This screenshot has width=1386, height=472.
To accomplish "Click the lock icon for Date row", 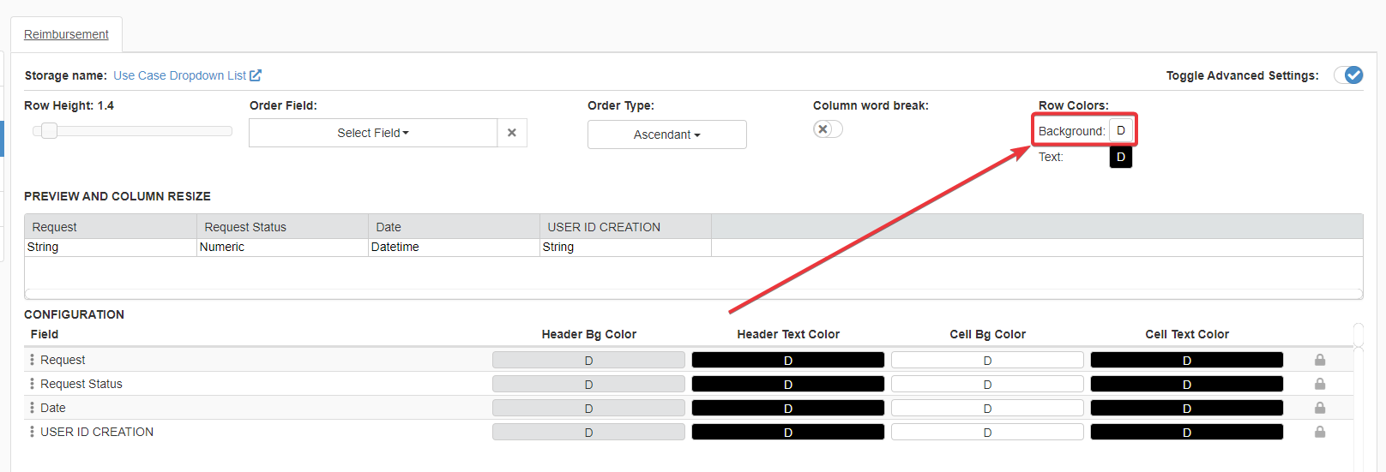I will click(x=1320, y=408).
